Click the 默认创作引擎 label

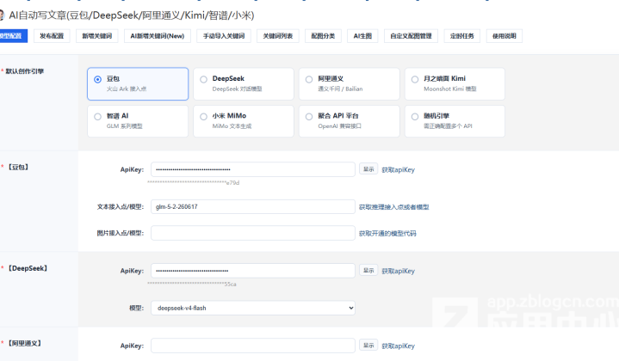pos(24,71)
